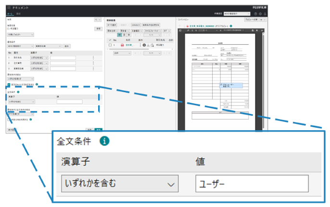Expand the 文書とフォルダー dropdown

click(x=20, y=35)
